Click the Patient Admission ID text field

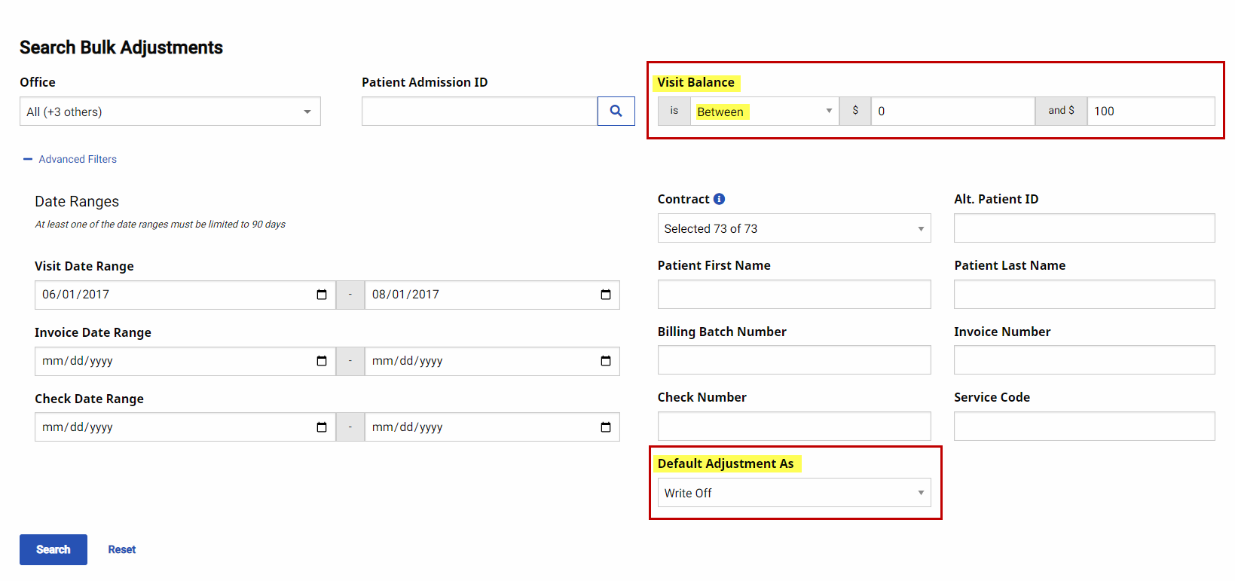[479, 112]
